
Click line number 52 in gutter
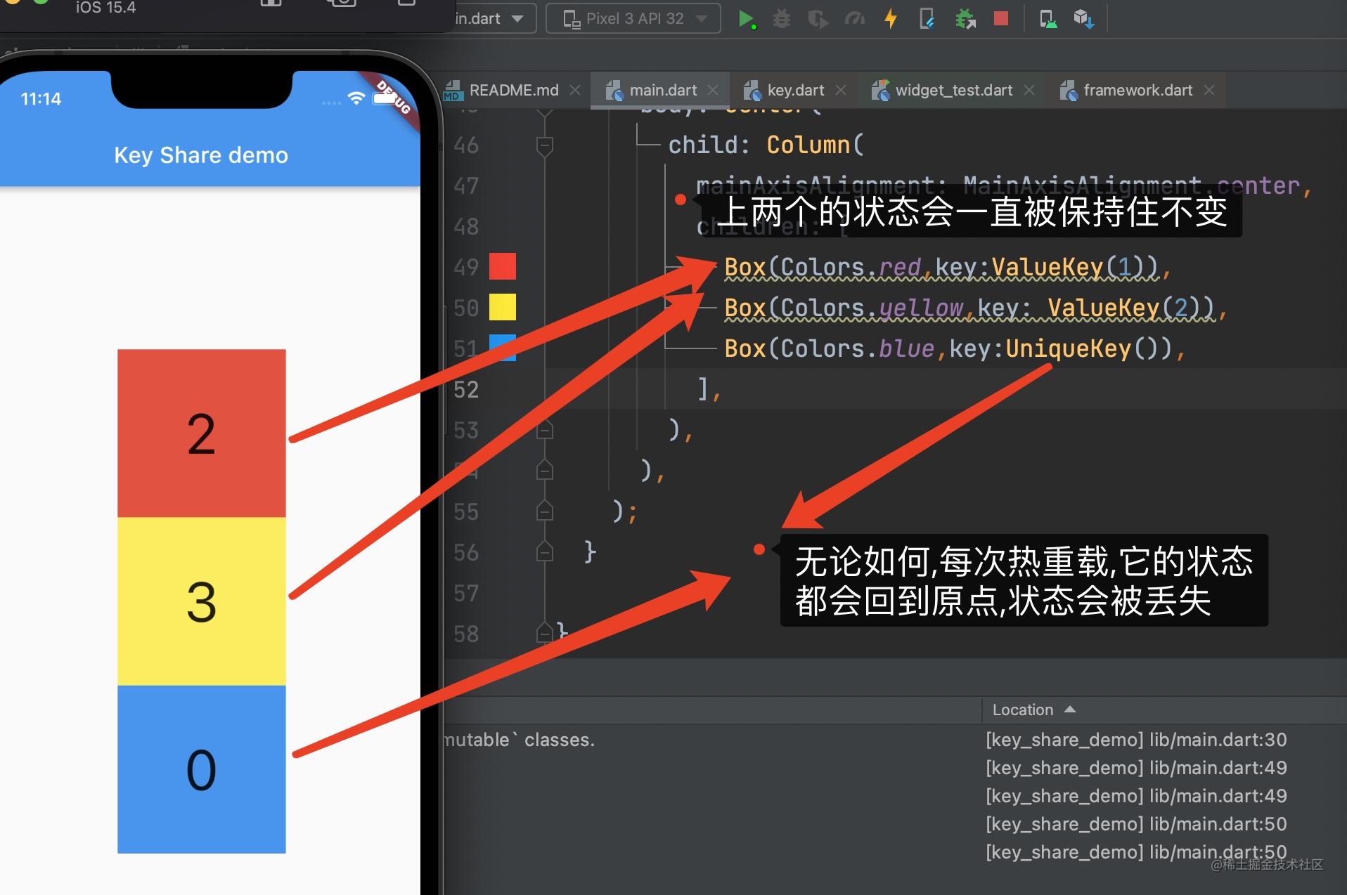466,389
